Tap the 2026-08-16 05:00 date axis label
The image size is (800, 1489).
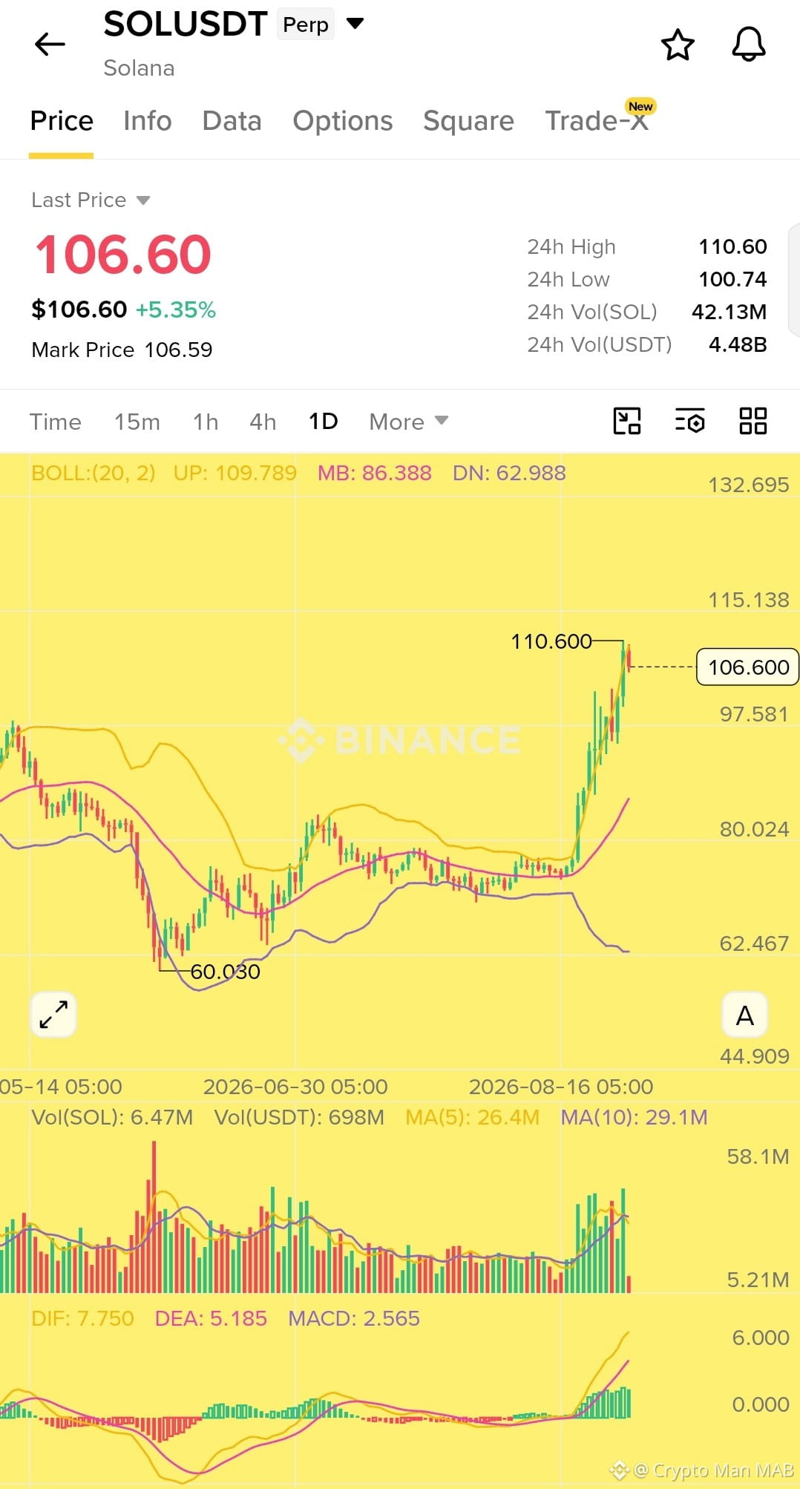click(561, 1087)
